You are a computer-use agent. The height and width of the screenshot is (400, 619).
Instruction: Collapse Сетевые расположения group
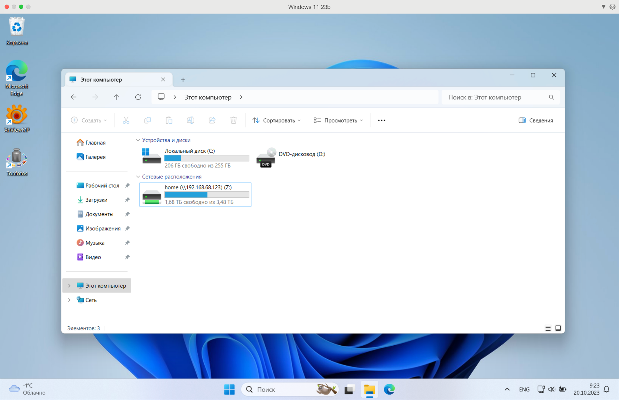tap(138, 177)
